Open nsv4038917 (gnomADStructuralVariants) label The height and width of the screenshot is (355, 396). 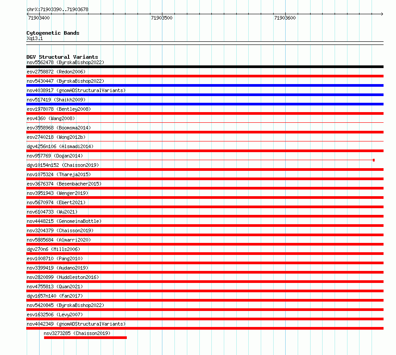point(76,90)
